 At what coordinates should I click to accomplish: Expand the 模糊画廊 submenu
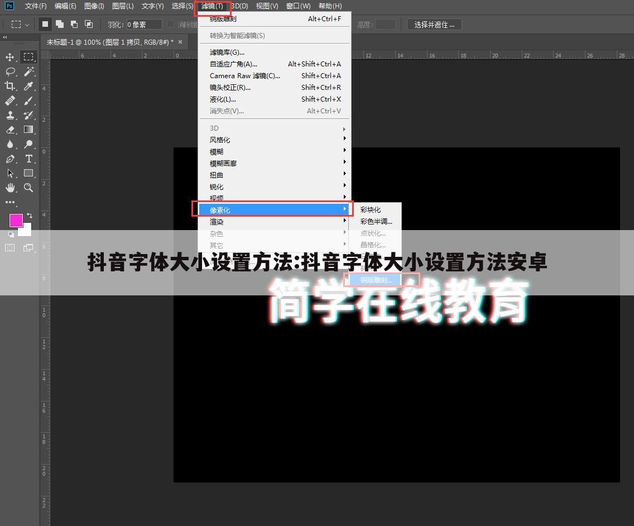[275, 164]
